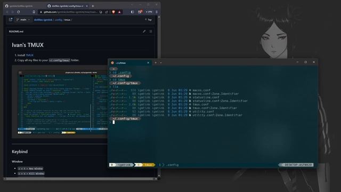Click the New Window keybind text
341x192 pixels.
coord(30,169)
